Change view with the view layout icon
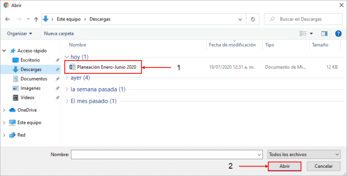 tap(303, 33)
